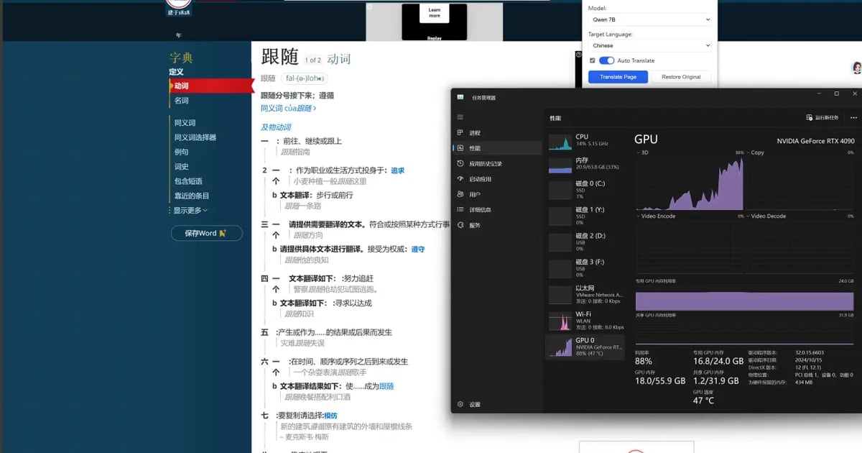Image resolution: width=862 pixels, height=453 pixels.
Task: Open the three-dot more options menu
Action: pyautogui.click(x=853, y=118)
